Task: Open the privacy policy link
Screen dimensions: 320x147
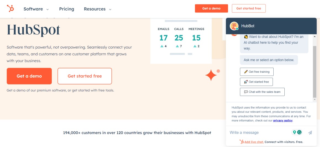Action: (283, 120)
